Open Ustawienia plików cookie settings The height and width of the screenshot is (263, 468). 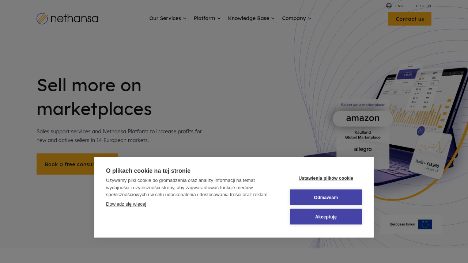(x=326, y=178)
